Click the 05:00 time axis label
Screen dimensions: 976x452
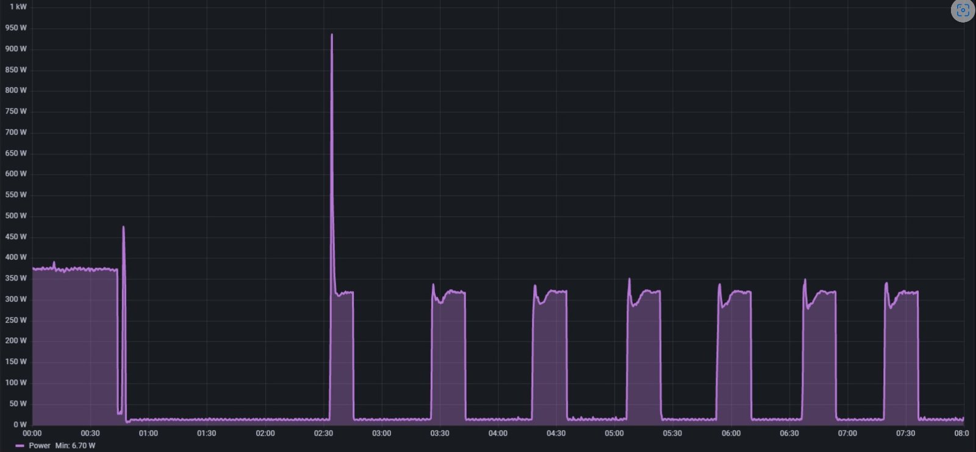tap(614, 434)
